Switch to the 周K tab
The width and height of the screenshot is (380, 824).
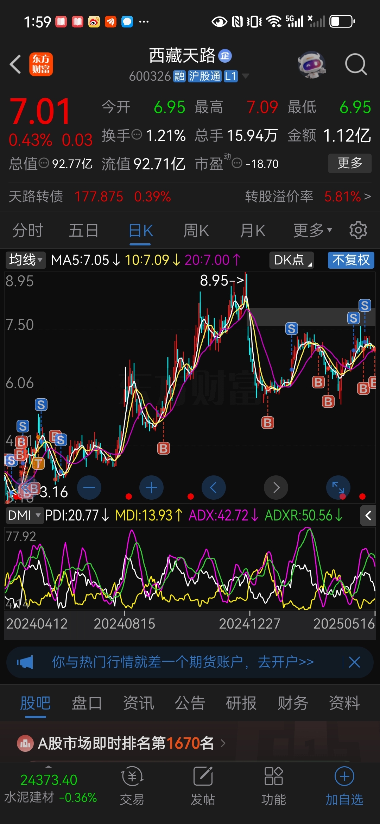(x=196, y=230)
